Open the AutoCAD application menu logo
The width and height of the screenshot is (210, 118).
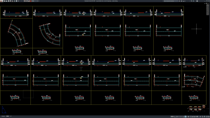1,1
